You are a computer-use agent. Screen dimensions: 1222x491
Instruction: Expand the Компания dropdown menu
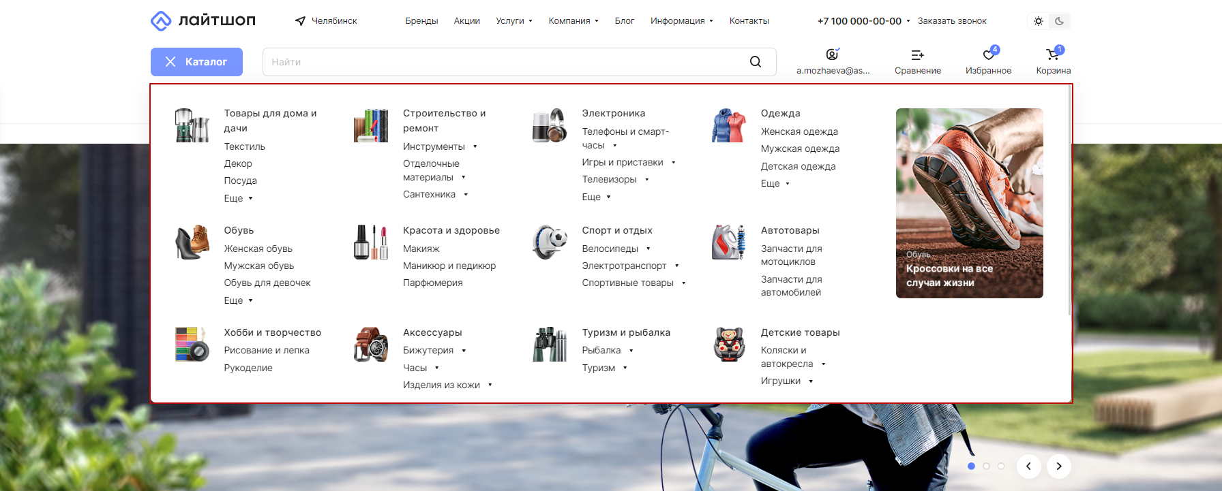[x=573, y=21]
